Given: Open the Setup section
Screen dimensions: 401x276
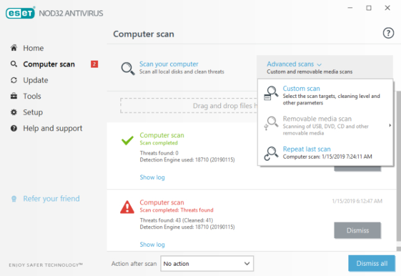Looking at the screenshot, I should point(33,112).
